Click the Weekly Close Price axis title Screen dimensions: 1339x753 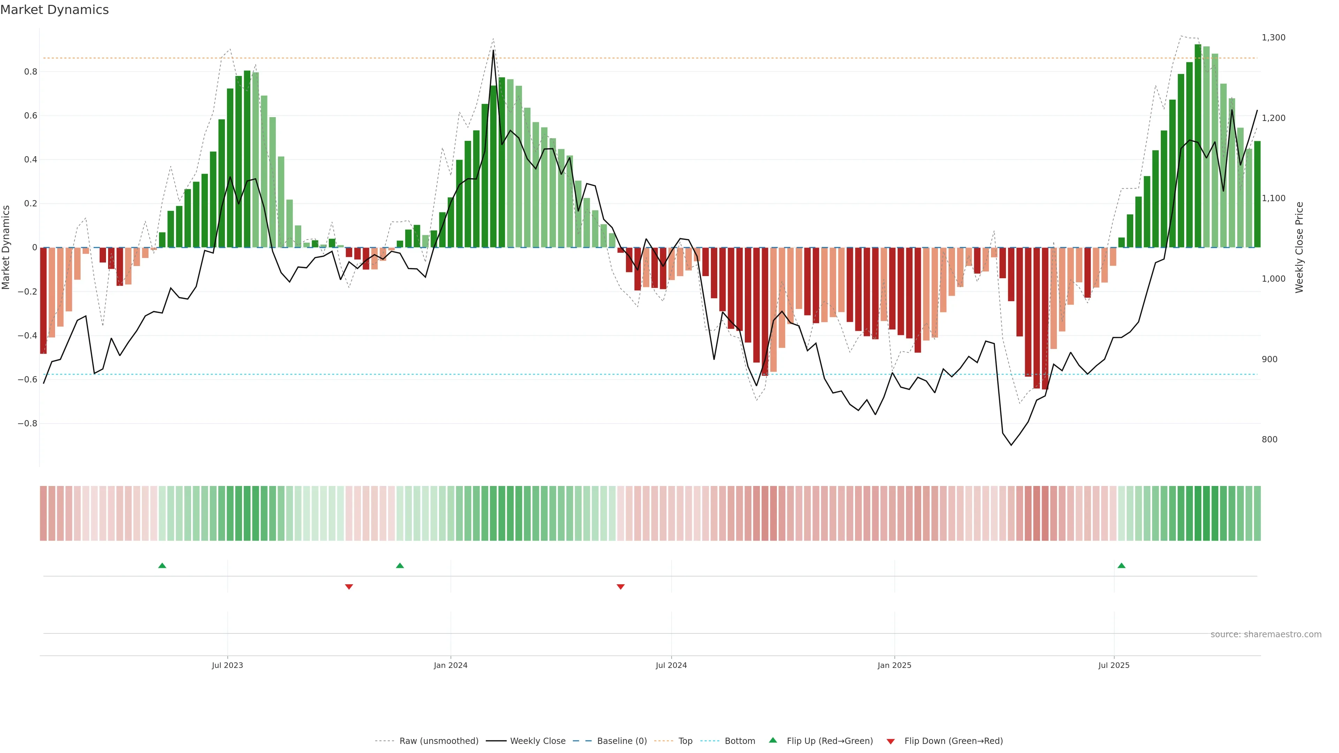pyautogui.click(x=1299, y=248)
